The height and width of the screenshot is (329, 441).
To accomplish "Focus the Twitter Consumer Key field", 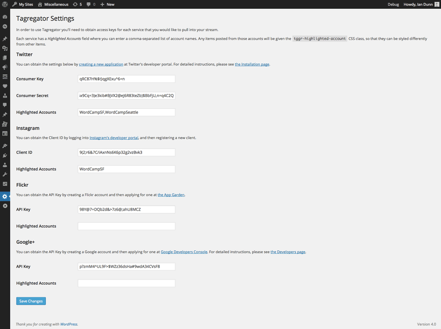I will (x=127, y=79).
